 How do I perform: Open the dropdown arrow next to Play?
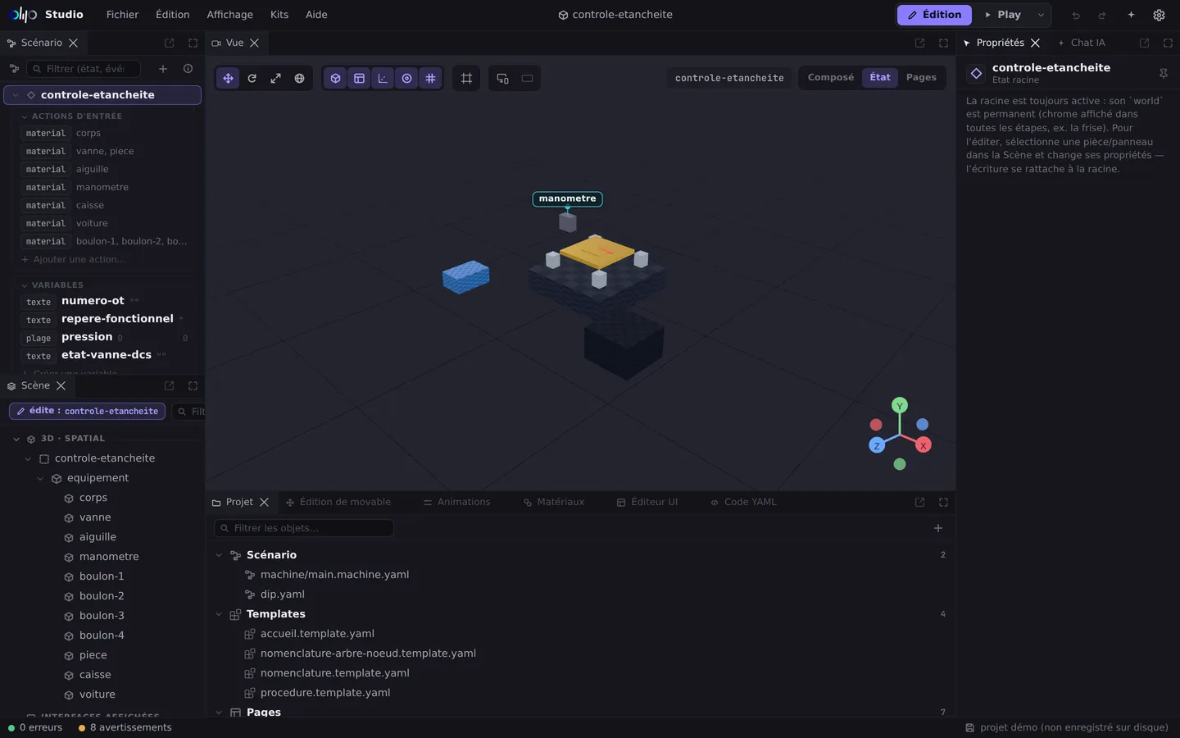pyautogui.click(x=1041, y=15)
